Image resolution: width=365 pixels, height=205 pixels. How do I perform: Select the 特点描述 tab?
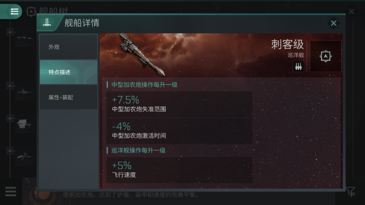69,72
